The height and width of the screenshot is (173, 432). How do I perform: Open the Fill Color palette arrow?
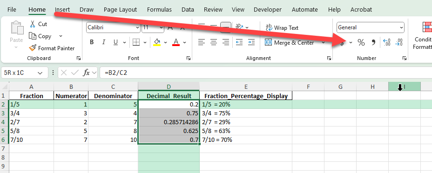tap(166, 42)
